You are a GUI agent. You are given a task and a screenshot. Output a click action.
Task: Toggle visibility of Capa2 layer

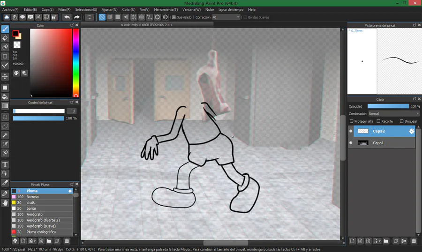click(x=351, y=131)
